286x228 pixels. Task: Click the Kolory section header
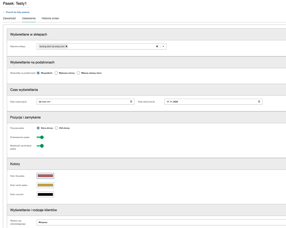point(146,164)
